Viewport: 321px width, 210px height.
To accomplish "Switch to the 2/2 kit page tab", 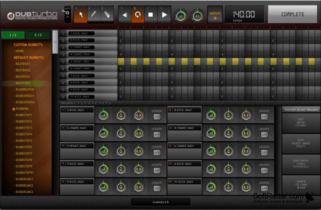I will click(38, 35).
